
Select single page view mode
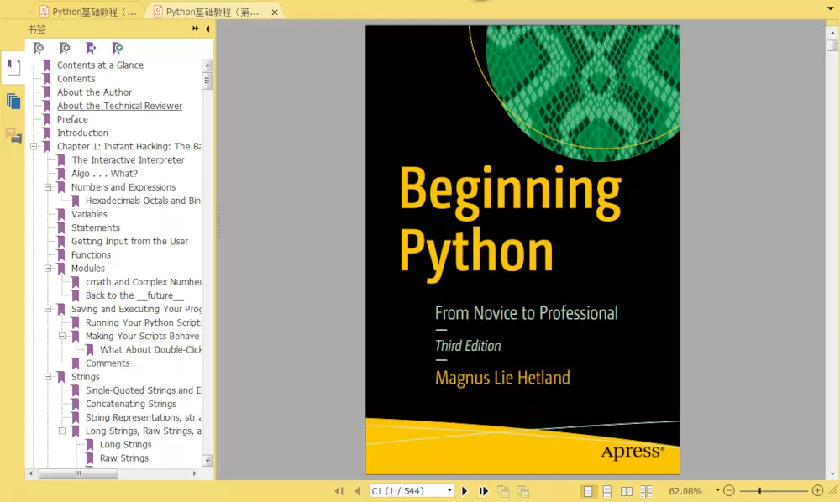click(x=588, y=491)
